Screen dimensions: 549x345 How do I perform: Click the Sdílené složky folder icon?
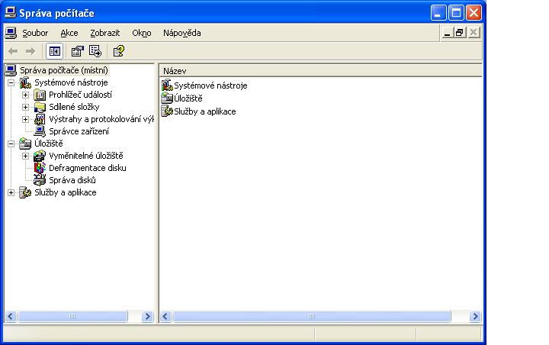tap(40, 107)
